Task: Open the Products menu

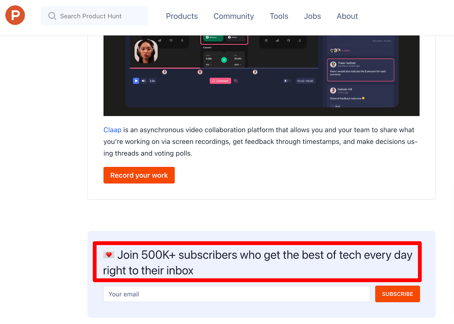Action: pos(182,16)
